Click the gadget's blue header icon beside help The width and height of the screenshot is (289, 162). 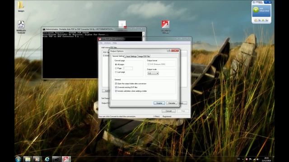tap(270, 2)
